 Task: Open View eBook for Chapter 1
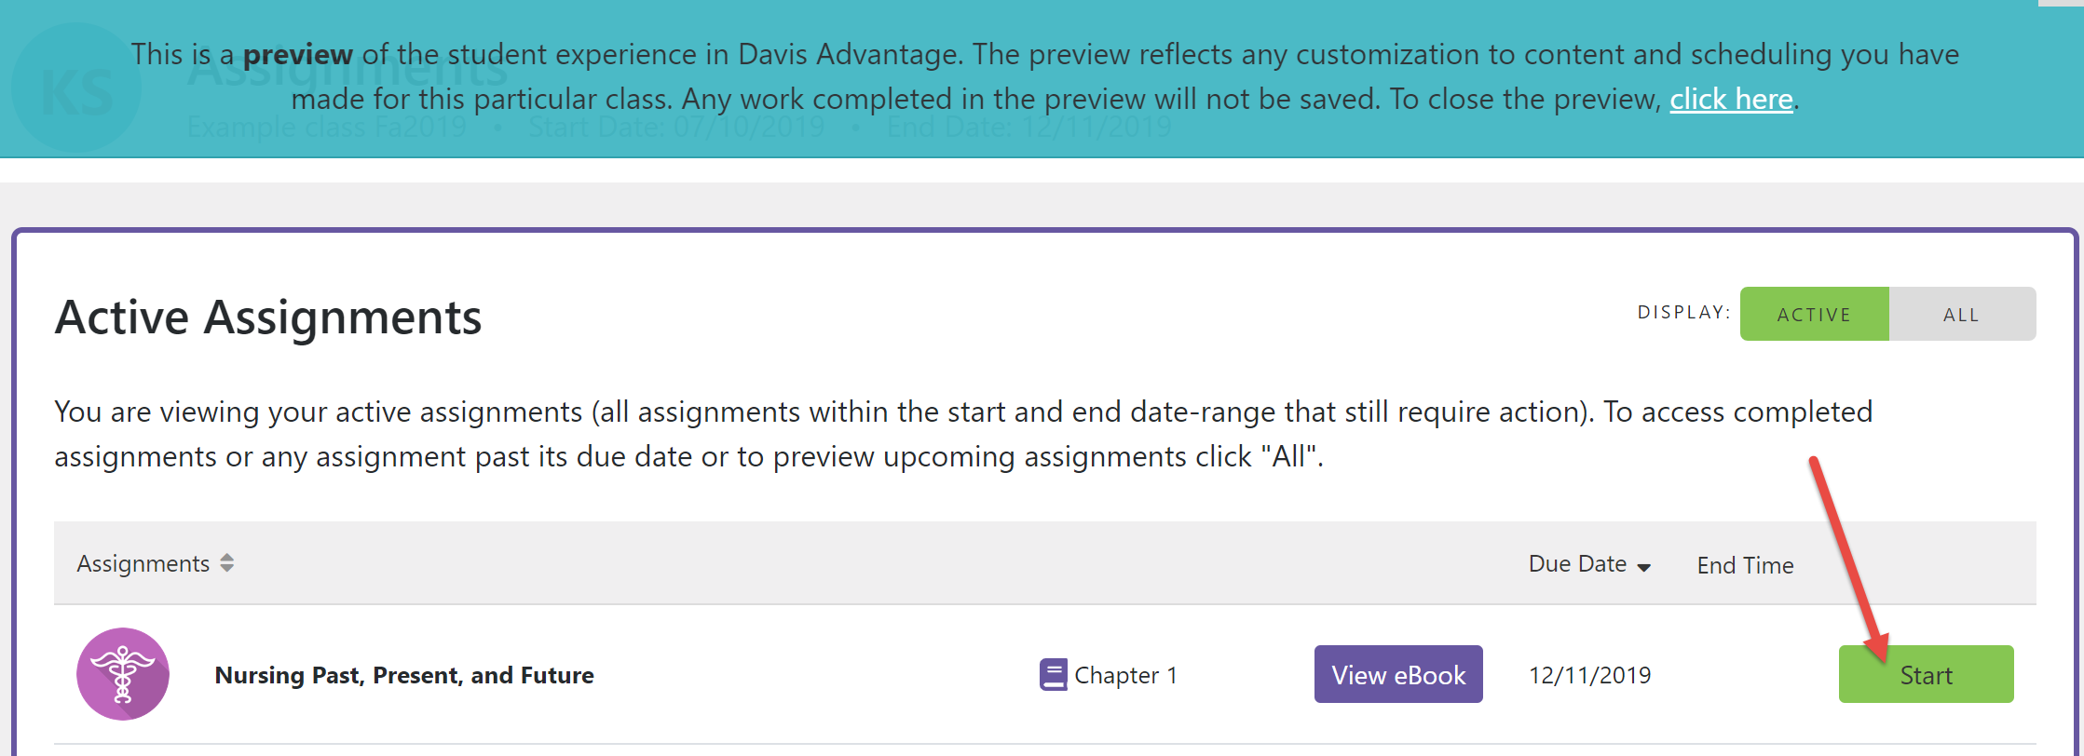[1397, 673]
